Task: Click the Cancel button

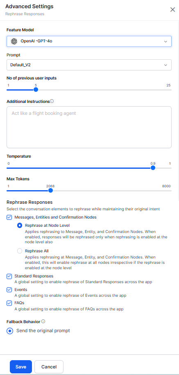Action: tap(49, 367)
